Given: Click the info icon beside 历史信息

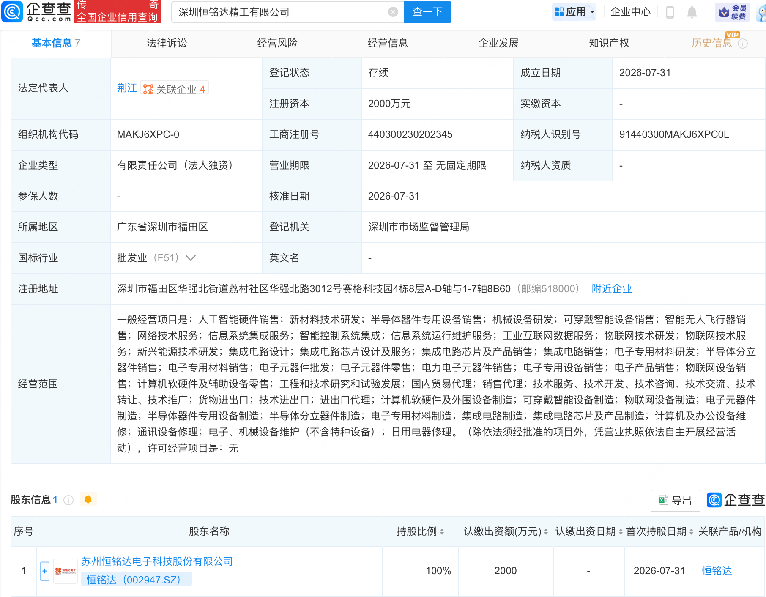Looking at the screenshot, I should pyautogui.click(x=743, y=44).
